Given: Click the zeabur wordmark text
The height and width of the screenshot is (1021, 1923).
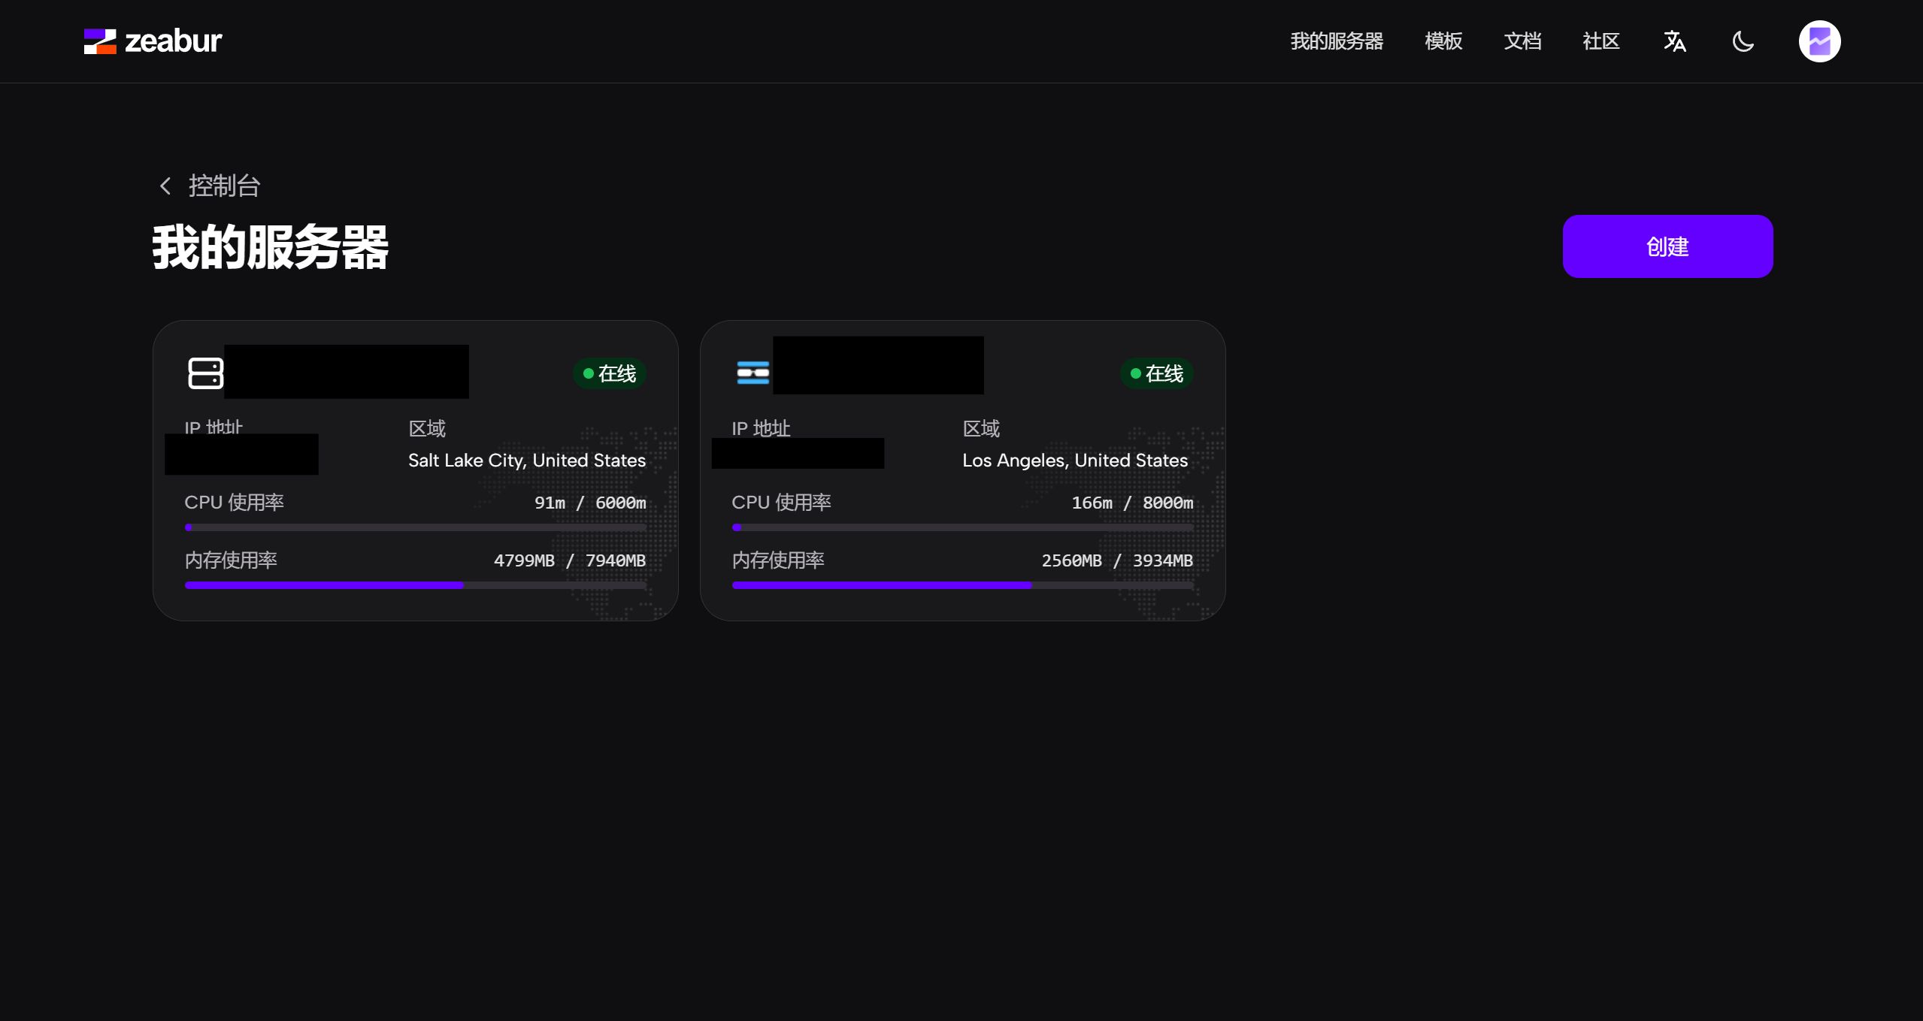Looking at the screenshot, I should 173,41.
